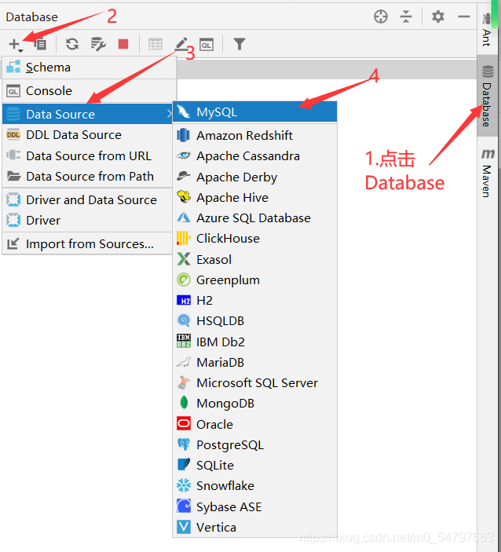
Task: Click the Collapse All icon
Action: 406,16
